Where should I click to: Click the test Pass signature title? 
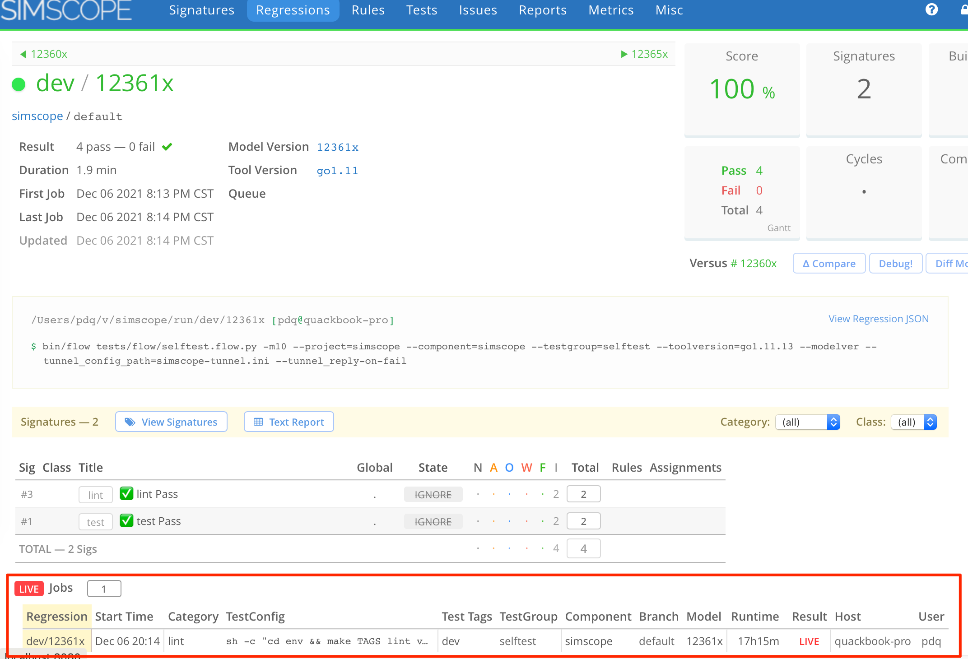[x=158, y=521]
